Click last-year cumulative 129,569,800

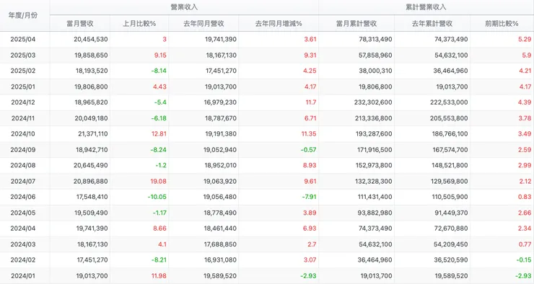[x=449, y=181]
